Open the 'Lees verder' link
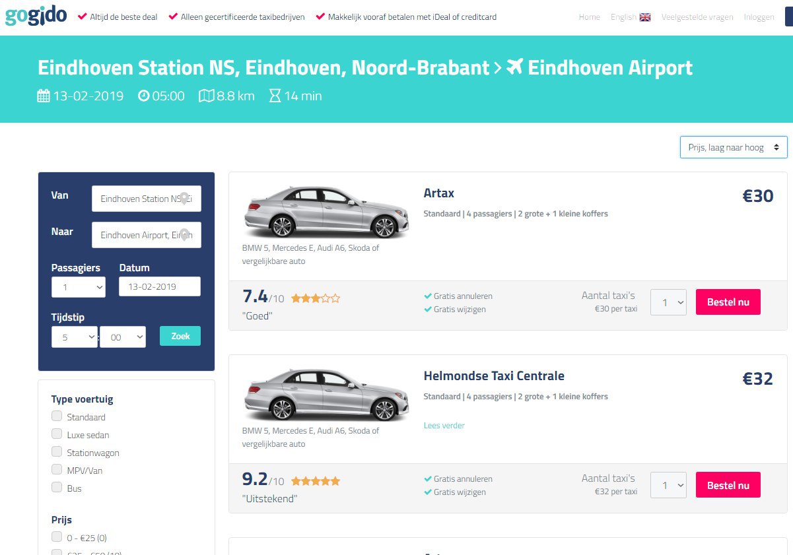 tap(444, 426)
